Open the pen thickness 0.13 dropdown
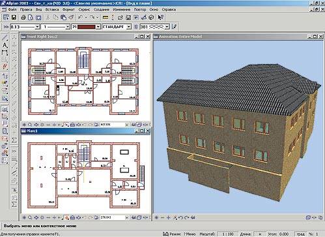The width and height of the screenshot is (325, 237). [37, 27]
